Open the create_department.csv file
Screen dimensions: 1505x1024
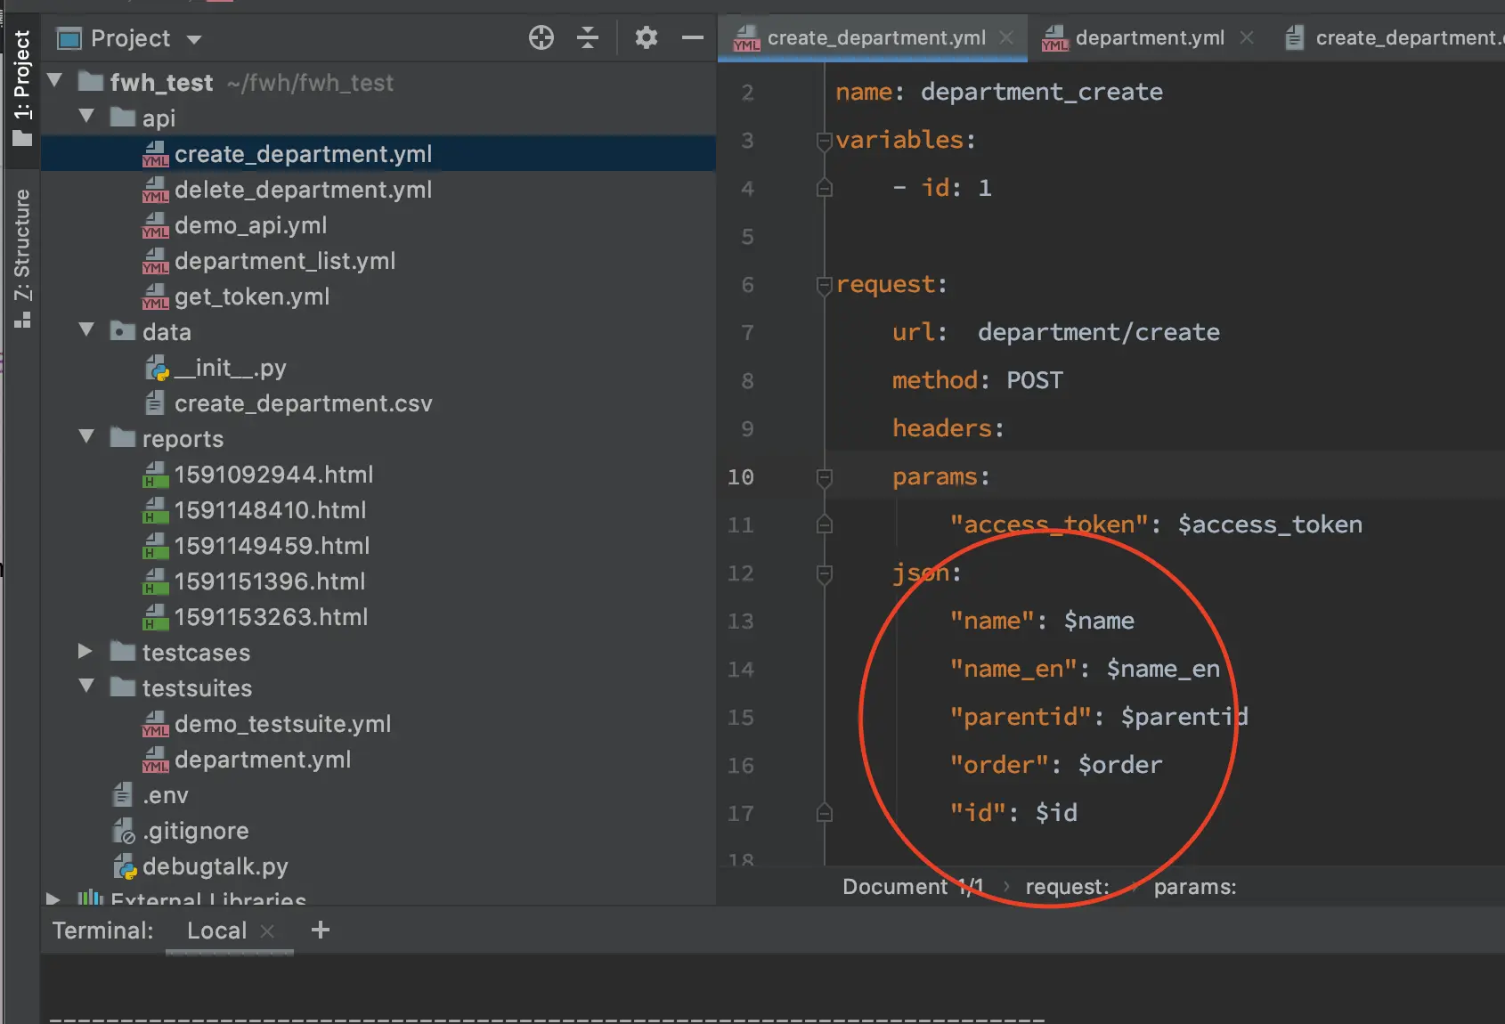pos(303,403)
